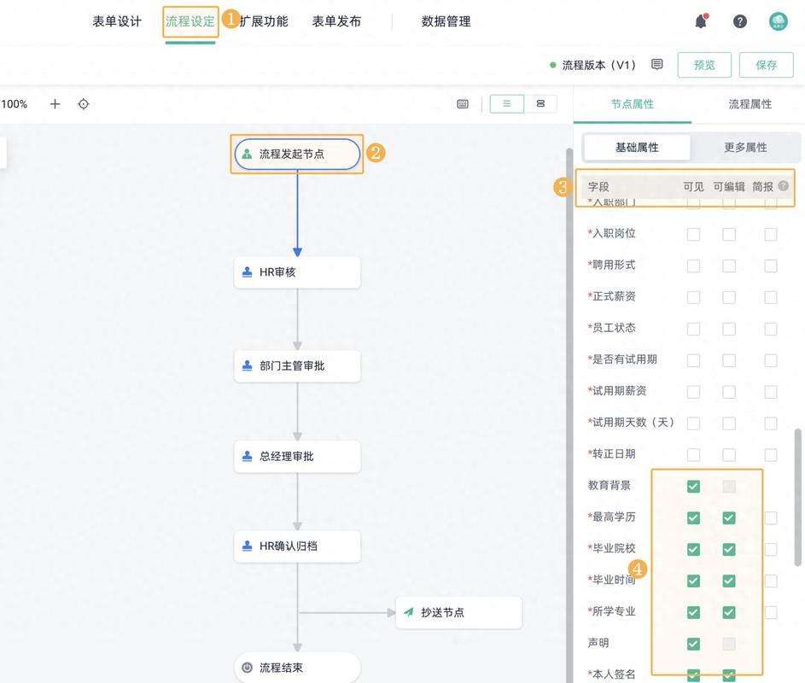Screen dimensions: 805x683
Task: Enable 可编辑 checkbox for 最高学历 field
Action: click(x=728, y=517)
